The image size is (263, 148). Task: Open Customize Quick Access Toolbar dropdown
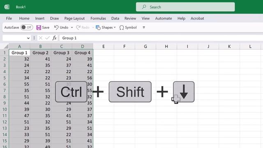[144, 28]
